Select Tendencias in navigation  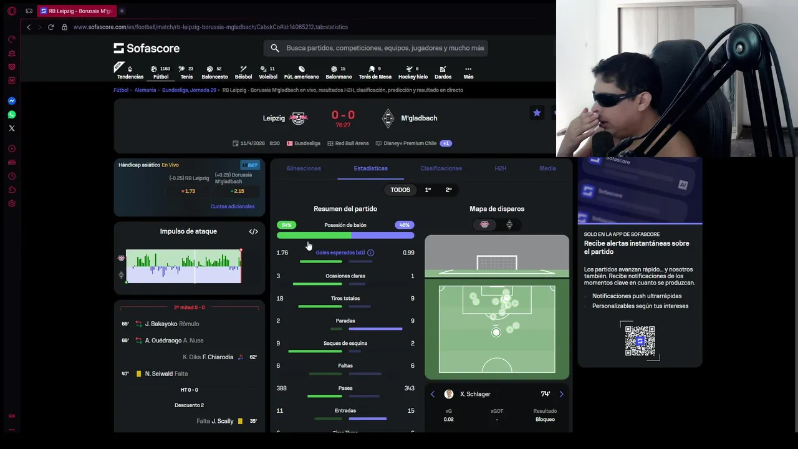click(x=130, y=72)
